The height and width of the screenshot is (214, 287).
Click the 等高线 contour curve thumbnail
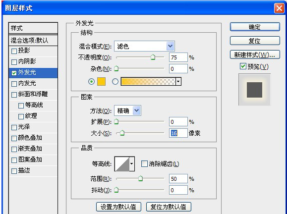click(122, 163)
